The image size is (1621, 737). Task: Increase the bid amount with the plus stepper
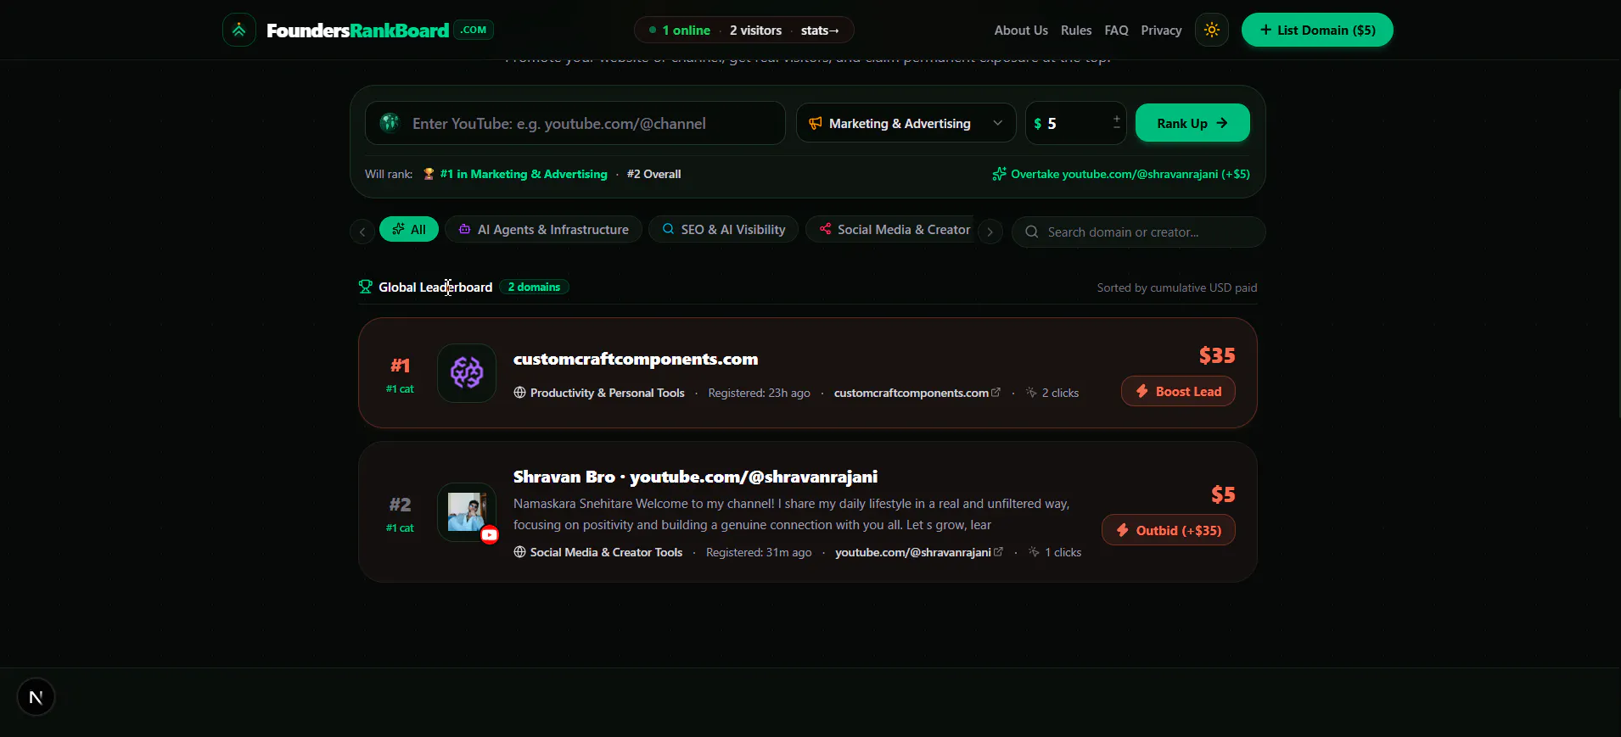[x=1117, y=119]
